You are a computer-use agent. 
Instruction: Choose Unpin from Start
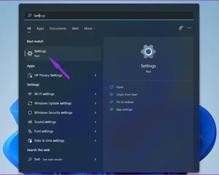tap(127, 94)
